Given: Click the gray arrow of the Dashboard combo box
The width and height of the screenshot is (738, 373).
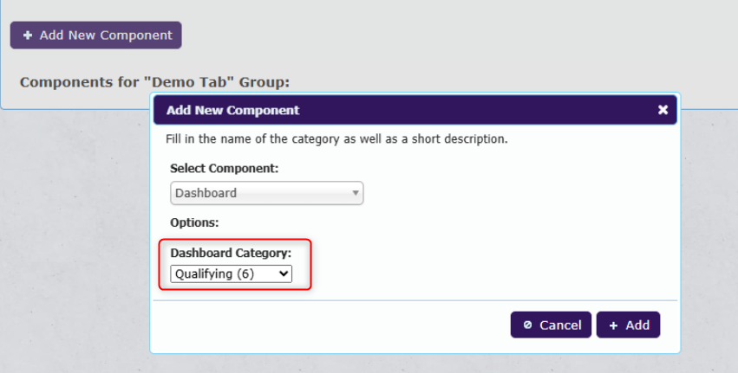Looking at the screenshot, I should click(356, 193).
